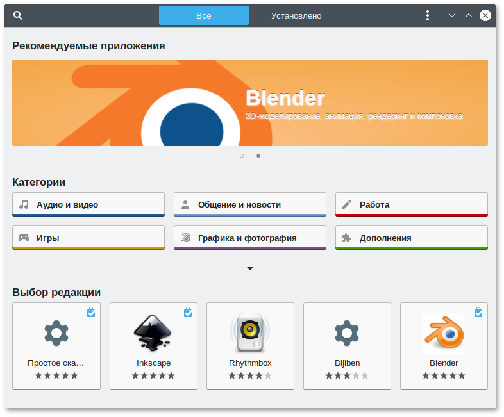
Task: Switch to the Все tab
Action: [x=204, y=15]
